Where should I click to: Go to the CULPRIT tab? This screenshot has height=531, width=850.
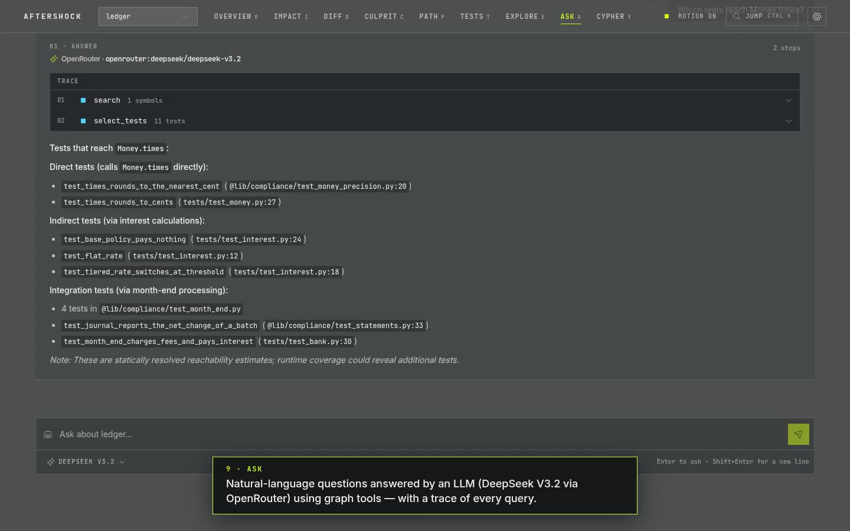[x=384, y=17]
